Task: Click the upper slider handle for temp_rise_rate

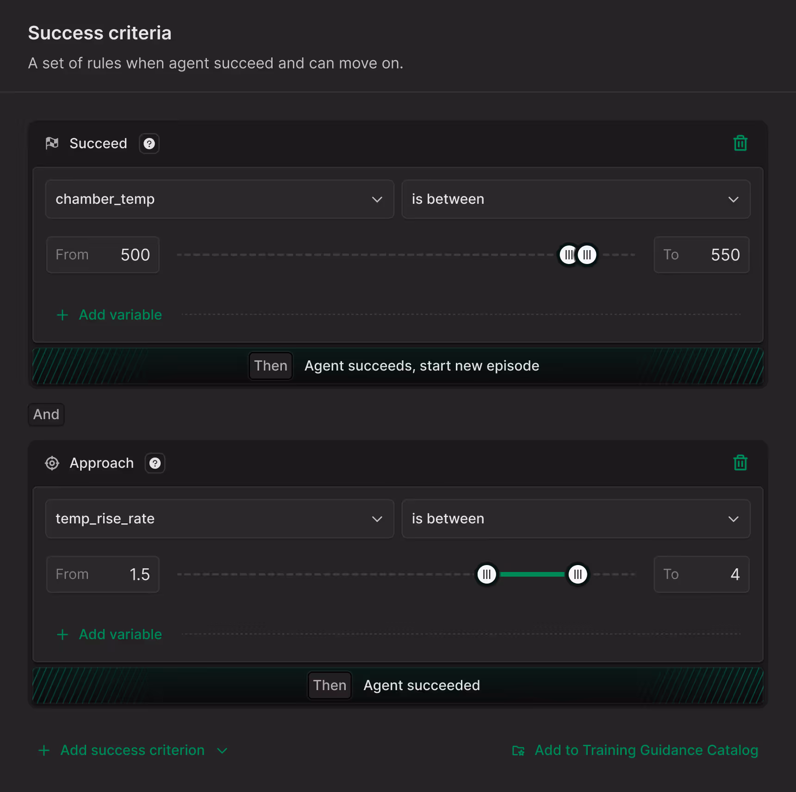Action: tap(578, 574)
